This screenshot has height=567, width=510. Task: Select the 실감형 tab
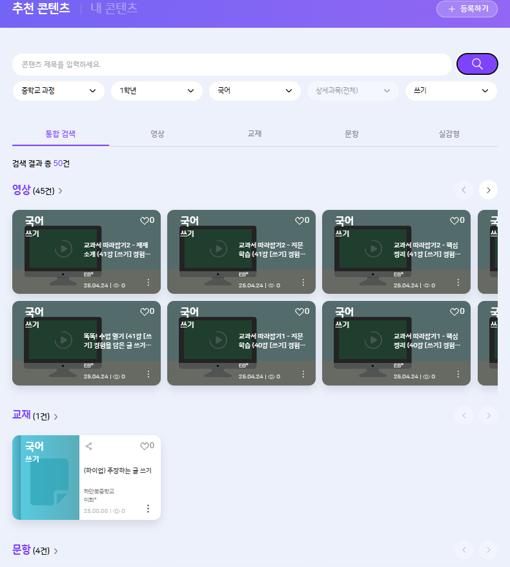[x=449, y=134]
